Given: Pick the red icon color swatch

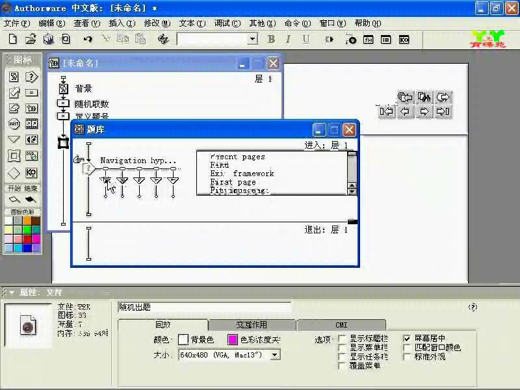Looking at the screenshot, I should tap(27, 239).
